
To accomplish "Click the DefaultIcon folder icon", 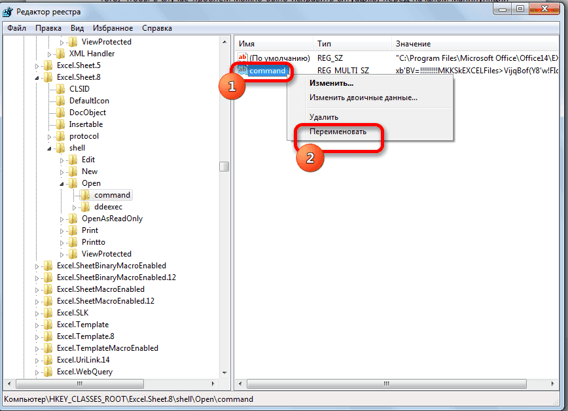I will (x=61, y=101).
